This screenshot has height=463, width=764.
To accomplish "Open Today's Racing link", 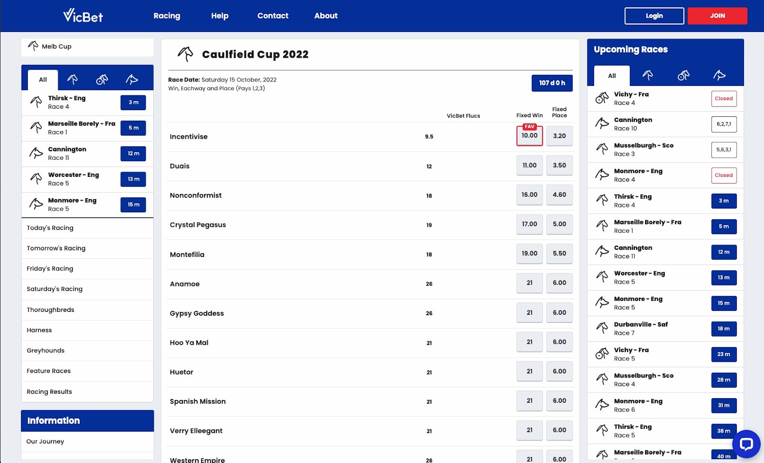I will pos(50,228).
